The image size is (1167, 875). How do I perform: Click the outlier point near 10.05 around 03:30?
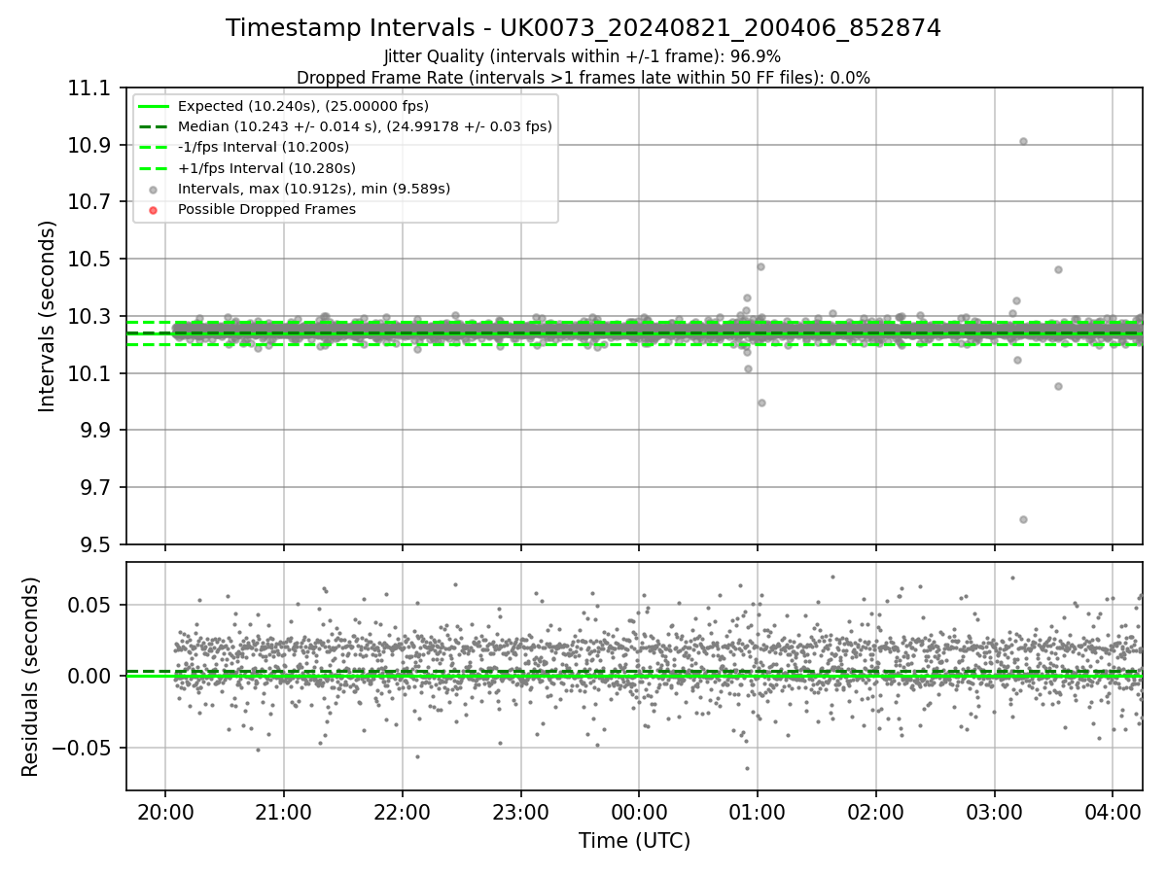coord(1058,386)
